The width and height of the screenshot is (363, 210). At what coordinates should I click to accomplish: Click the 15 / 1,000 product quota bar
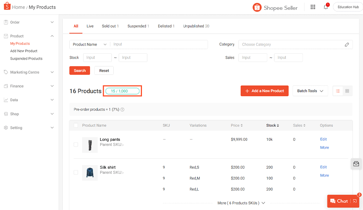[122, 91]
